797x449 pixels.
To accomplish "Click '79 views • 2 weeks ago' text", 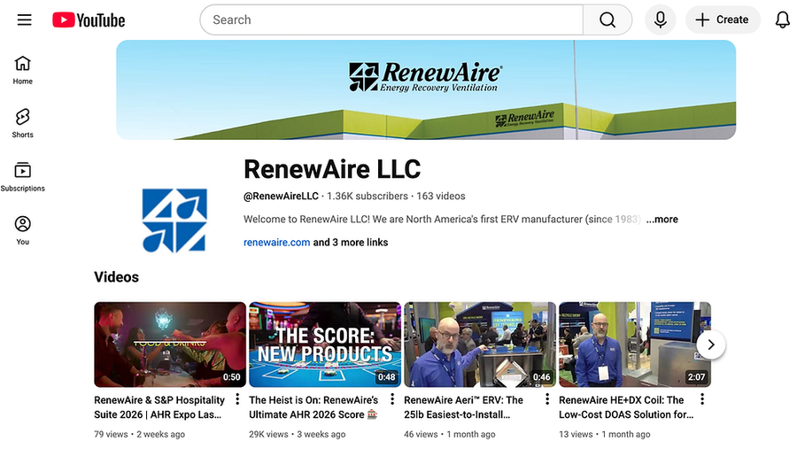I will pos(140,434).
